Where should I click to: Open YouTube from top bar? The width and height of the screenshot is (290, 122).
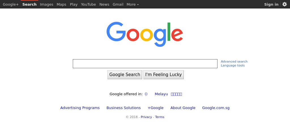(x=88, y=5)
